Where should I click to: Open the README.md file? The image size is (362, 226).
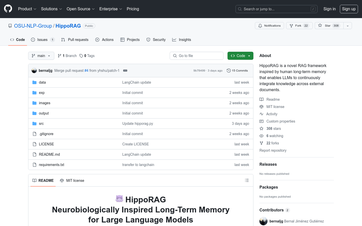pos(49,154)
